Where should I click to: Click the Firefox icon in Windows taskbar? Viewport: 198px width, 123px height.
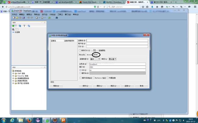[29, 120]
